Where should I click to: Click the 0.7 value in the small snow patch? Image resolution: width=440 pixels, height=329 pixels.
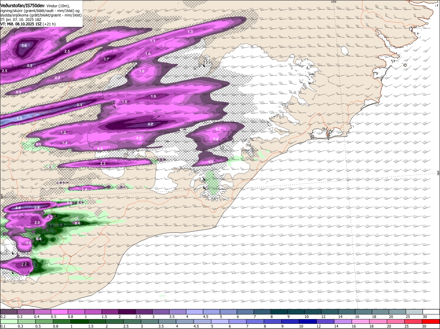(x=218, y=129)
